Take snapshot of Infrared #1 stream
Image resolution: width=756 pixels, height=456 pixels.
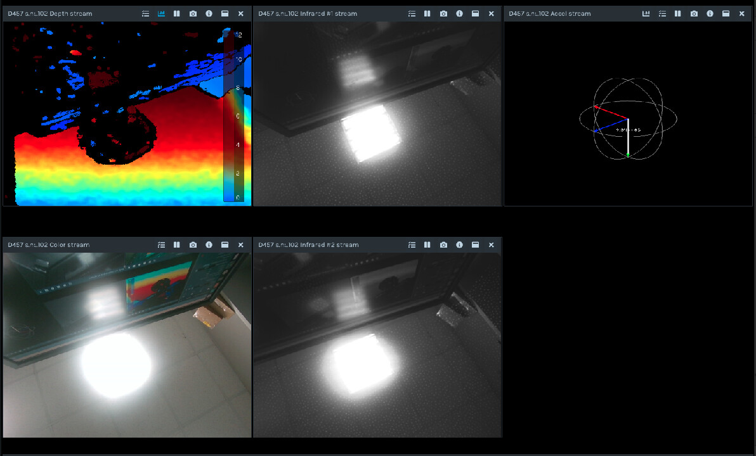click(x=443, y=13)
